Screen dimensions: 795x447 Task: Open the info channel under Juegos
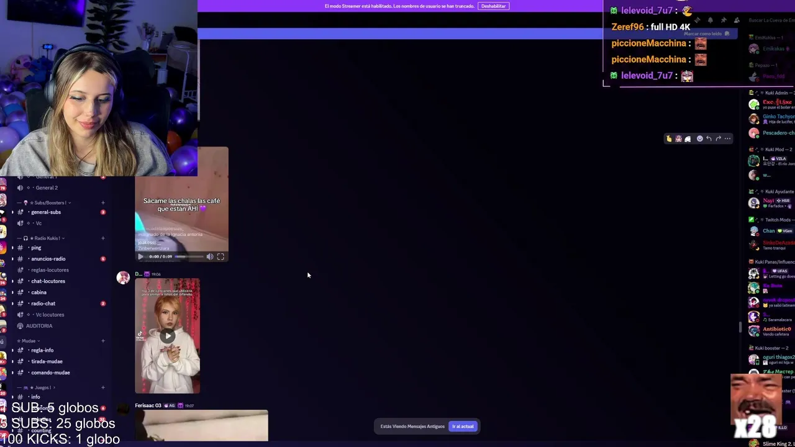click(35, 397)
